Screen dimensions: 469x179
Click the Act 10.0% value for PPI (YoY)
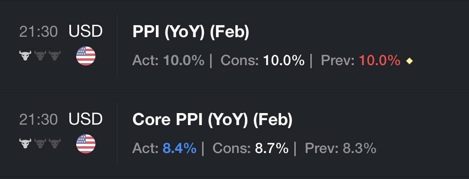[x=184, y=61]
